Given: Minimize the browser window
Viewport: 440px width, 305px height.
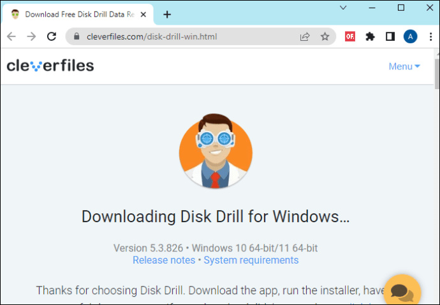Looking at the screenshot, I should coord(372,8).
